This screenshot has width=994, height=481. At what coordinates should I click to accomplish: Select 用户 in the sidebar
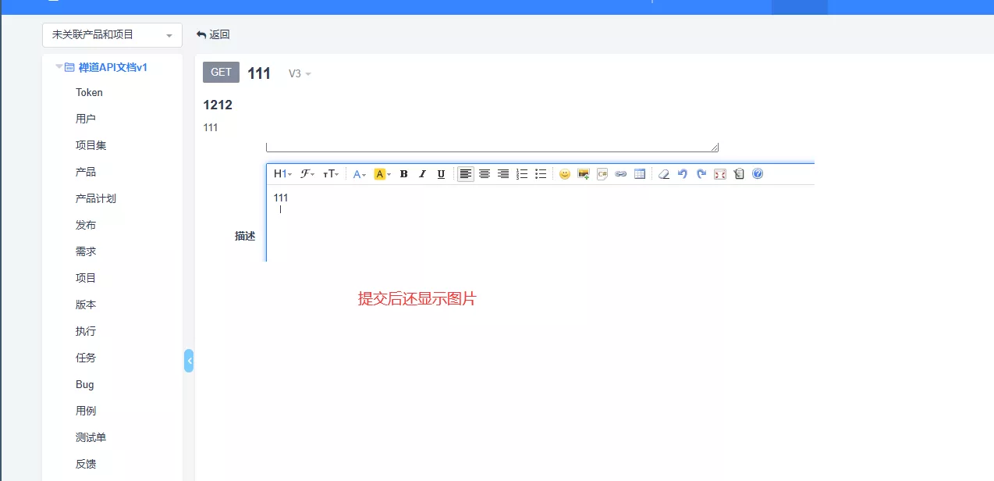click(x=86, y=119)
